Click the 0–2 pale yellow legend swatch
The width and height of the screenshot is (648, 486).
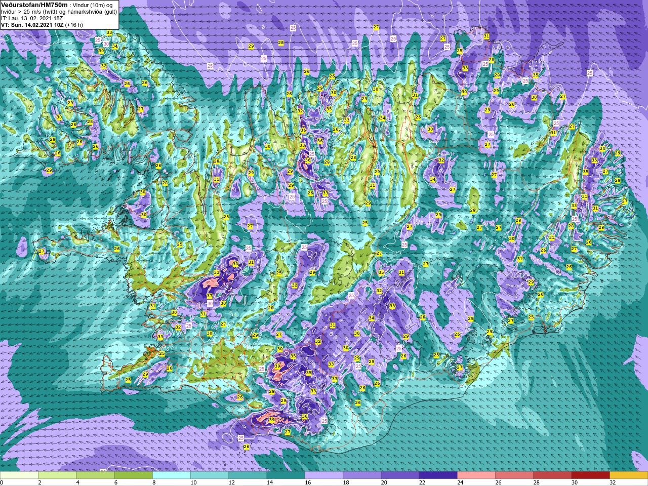(x=19, y=475)
